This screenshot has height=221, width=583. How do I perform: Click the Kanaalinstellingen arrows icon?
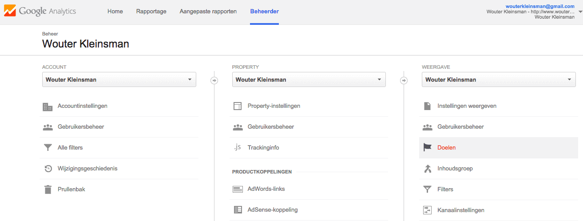(427, 210)
